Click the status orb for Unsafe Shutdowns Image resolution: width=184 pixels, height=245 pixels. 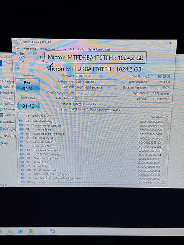23,170
